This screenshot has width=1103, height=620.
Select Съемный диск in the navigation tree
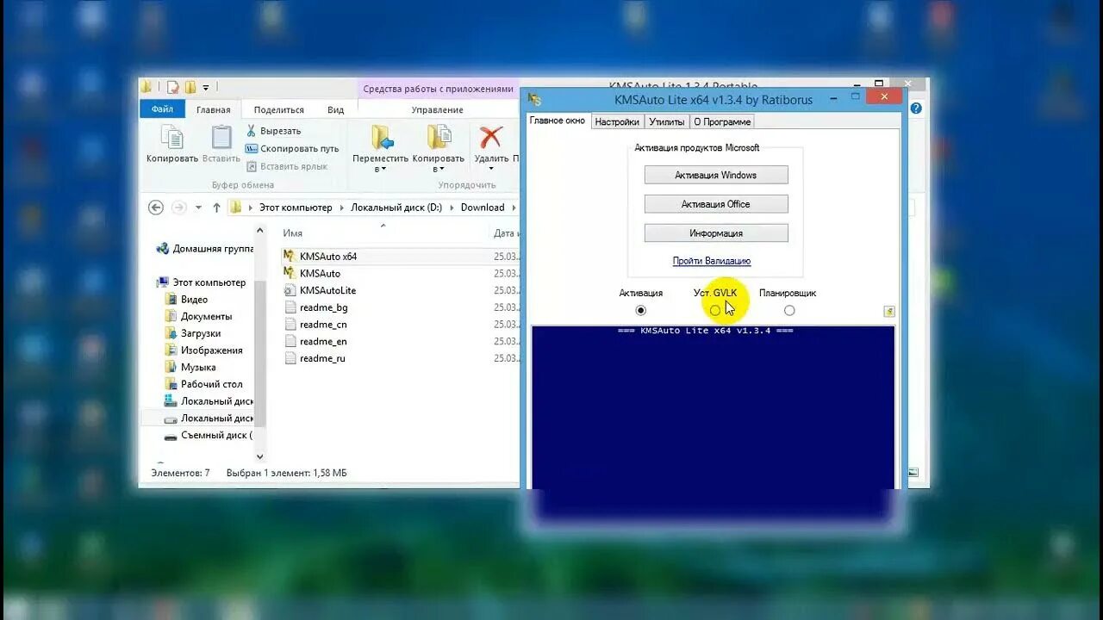pos(216,435)
